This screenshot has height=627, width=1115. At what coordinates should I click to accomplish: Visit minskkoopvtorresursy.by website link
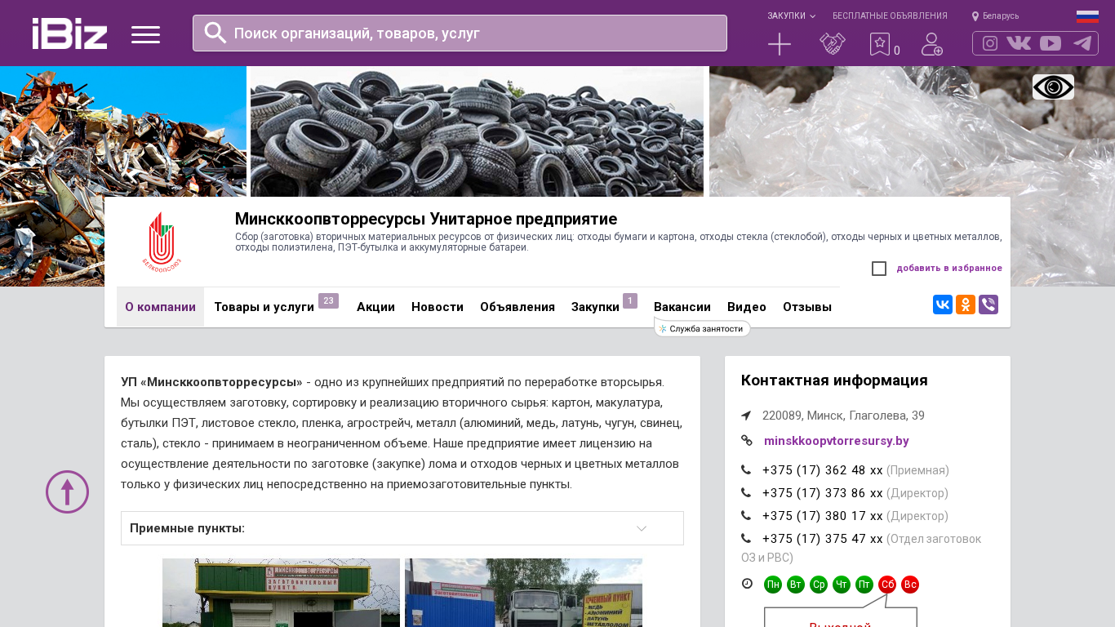[x=837, y=441]
